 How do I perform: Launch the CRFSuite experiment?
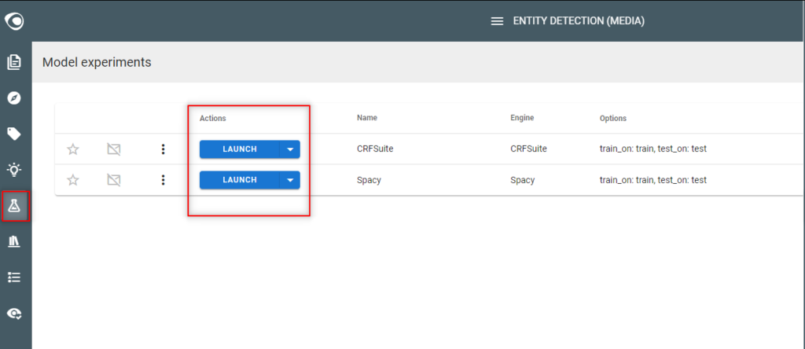pyautogui.click(x=239, y=149)
